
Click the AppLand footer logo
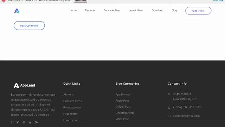[x=24, y=85]
